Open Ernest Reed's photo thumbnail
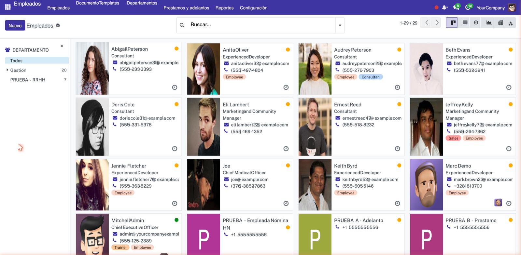The image size is (521, 255). [x=315, y=127]
